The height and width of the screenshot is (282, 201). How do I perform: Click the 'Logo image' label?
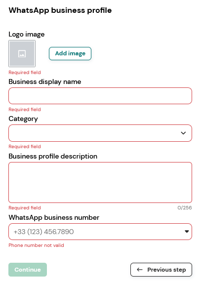(x=27, y=35)
